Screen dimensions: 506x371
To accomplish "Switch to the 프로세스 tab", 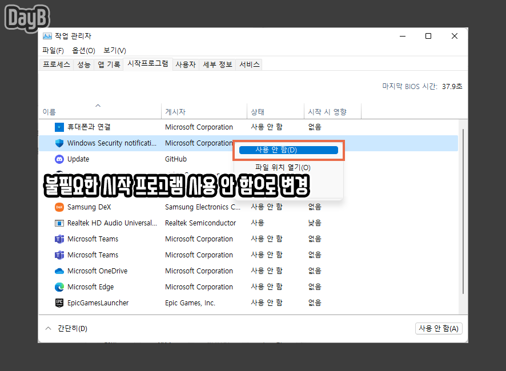I will tap(57, 64).
